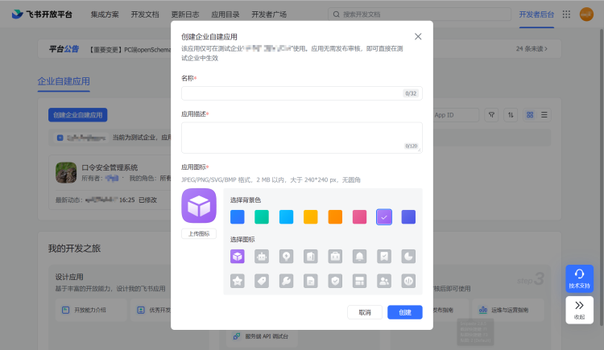604x350 pixels.
Task: Focus the 名称 name input field
Action: [292, 93]
